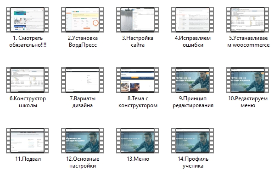Image resolution: width=280 pixels, height=174 pixels.
Task: Choose the '9.Принцип редактирования' video thumbnail
Action: point(192,80)
